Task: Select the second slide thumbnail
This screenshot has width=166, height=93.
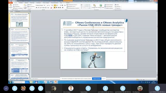Action: coord(20,35)
